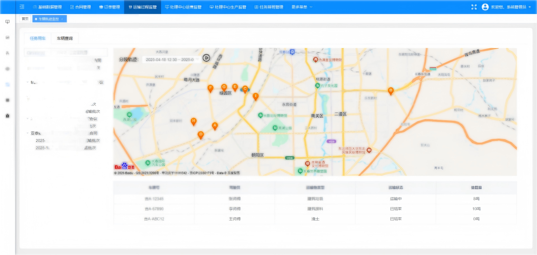
Task: Select map marker H on the map
Action: [194, 121]
